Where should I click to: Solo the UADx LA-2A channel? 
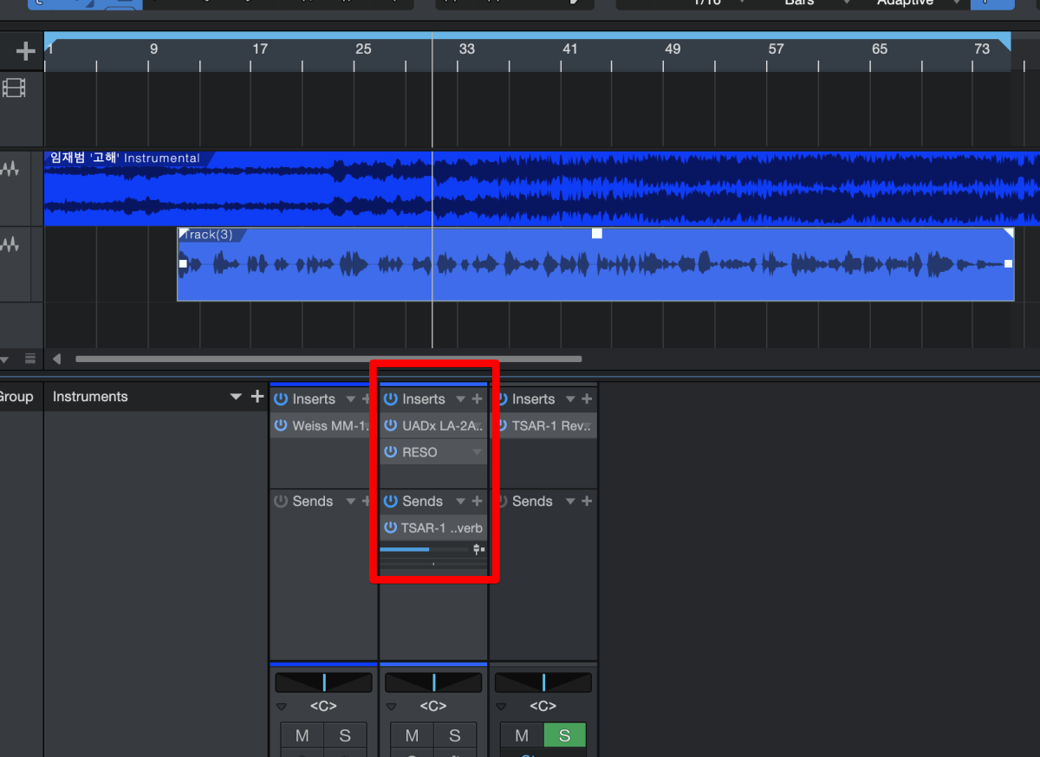455,735
